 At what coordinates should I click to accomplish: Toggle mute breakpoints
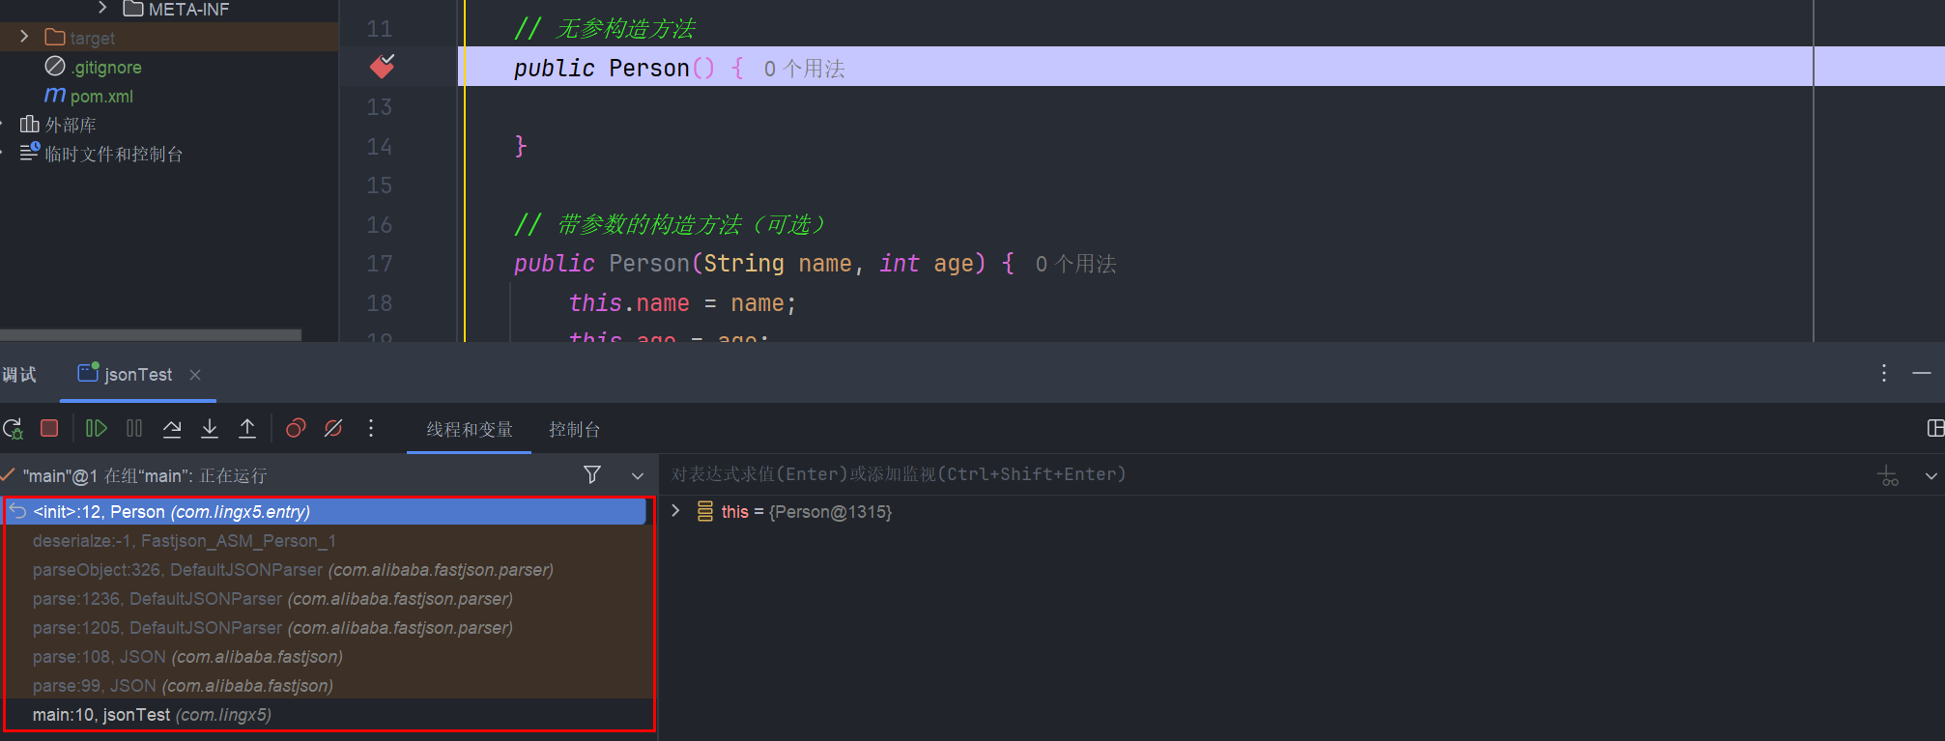pos(333,428)
